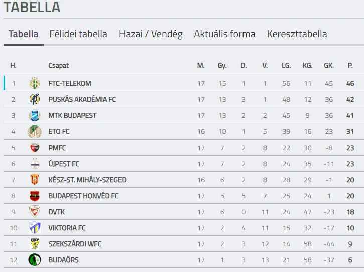The width and height of the screenshot is (364, 272).
Task: Click the Újpest FC club badge
Action: pyautogui.click(x=34, y=164)
